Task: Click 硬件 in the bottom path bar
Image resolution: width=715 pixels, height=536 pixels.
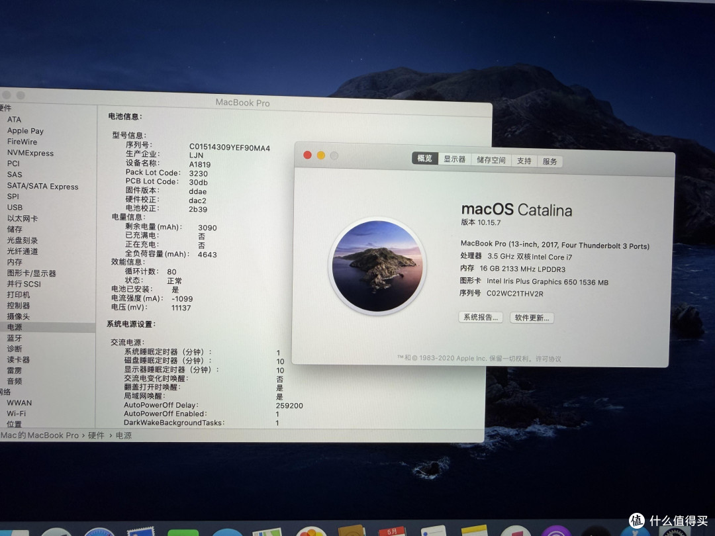Action: [x=96, y=435]
